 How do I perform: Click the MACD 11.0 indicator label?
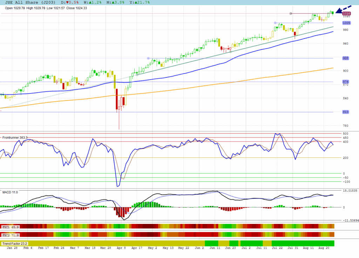10,192
